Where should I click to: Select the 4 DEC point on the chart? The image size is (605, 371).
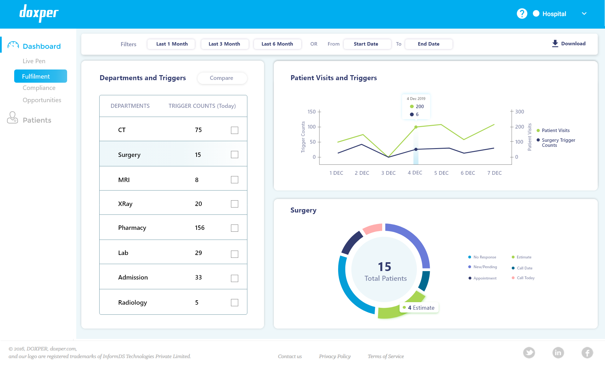coord(416,127)
